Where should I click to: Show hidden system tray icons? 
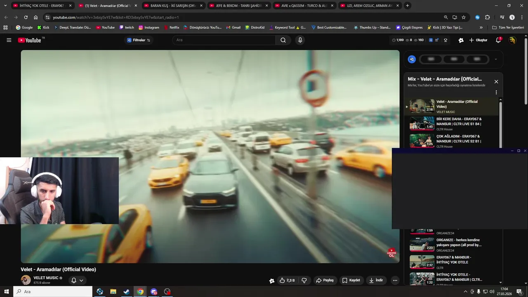[465, 292]
